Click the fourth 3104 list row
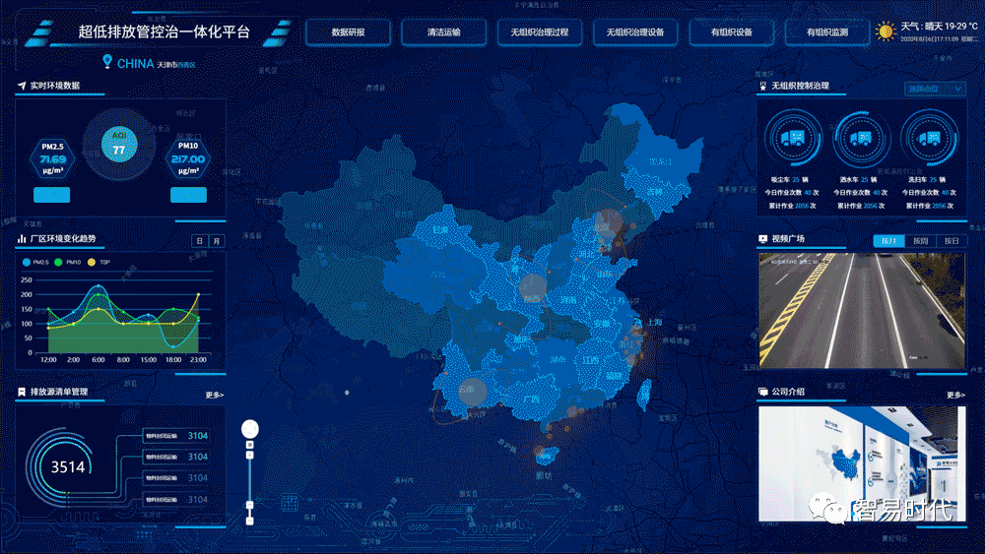This screenshot has height=554, width=985. pos(175,500)
